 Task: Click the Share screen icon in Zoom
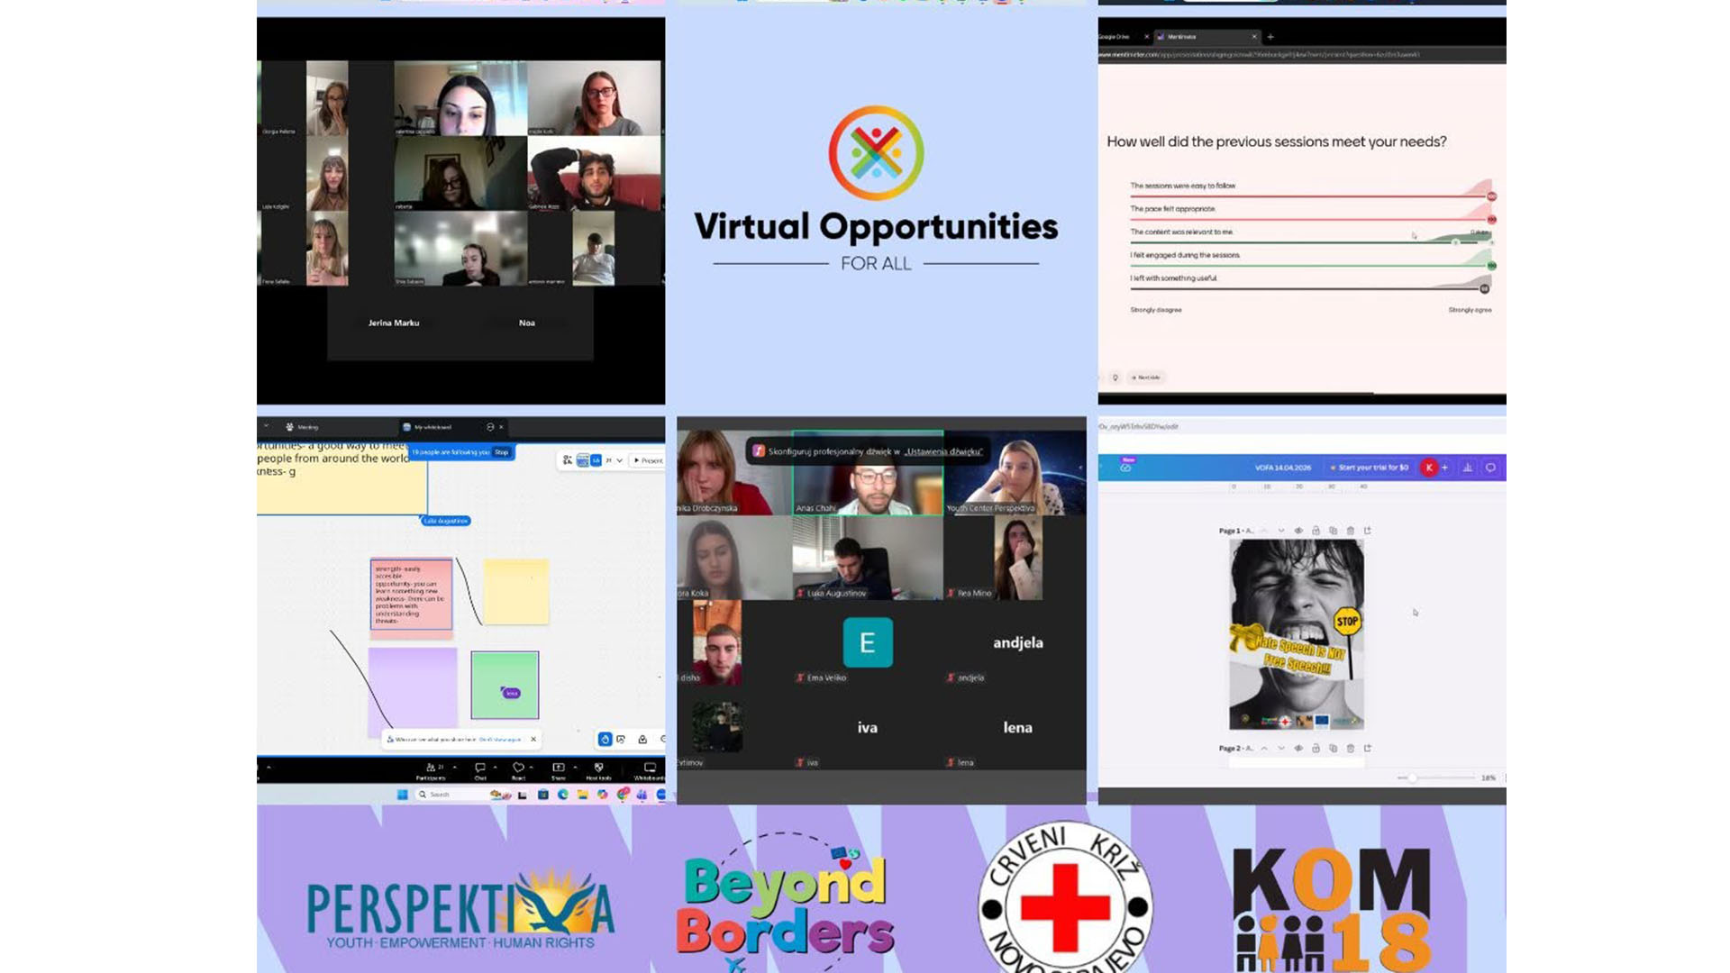click(x=558, y=768)
